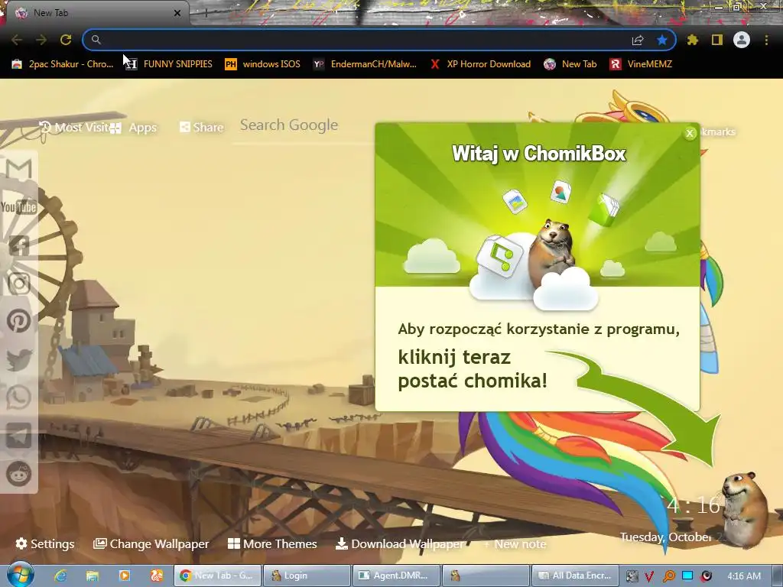Add a New note

(515, 544)
